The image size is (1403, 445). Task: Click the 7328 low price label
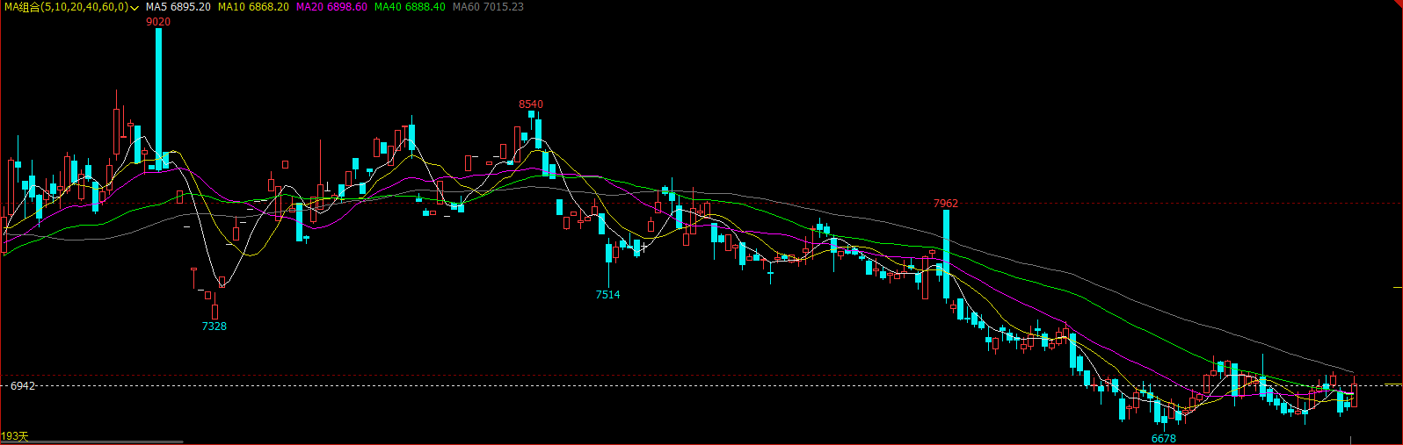[x=214, y=327]
